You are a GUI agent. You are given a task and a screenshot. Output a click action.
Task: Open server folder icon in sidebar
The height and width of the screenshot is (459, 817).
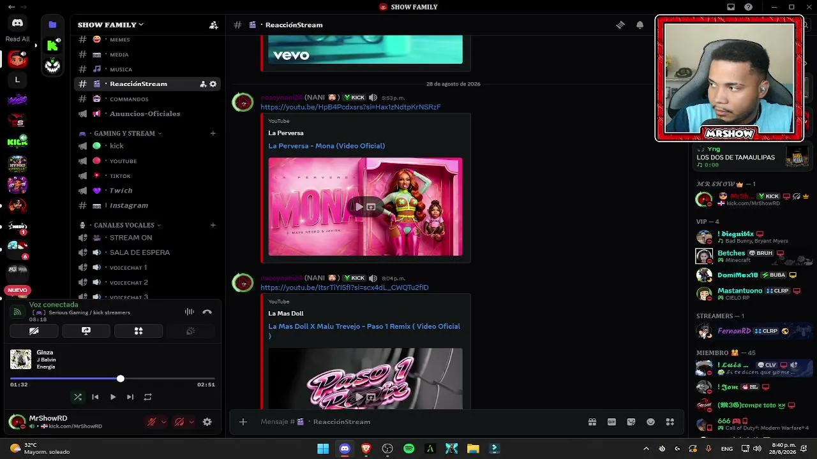52,24
